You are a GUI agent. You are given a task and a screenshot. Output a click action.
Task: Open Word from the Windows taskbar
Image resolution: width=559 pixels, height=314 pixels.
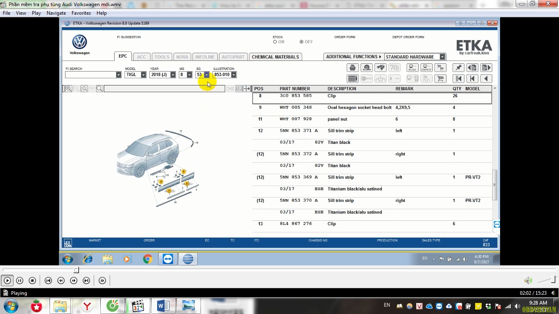(163, 306)
